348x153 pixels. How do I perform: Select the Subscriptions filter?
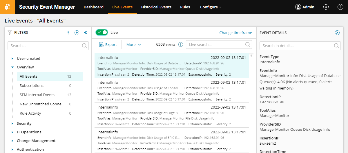(x=50, y=86)
